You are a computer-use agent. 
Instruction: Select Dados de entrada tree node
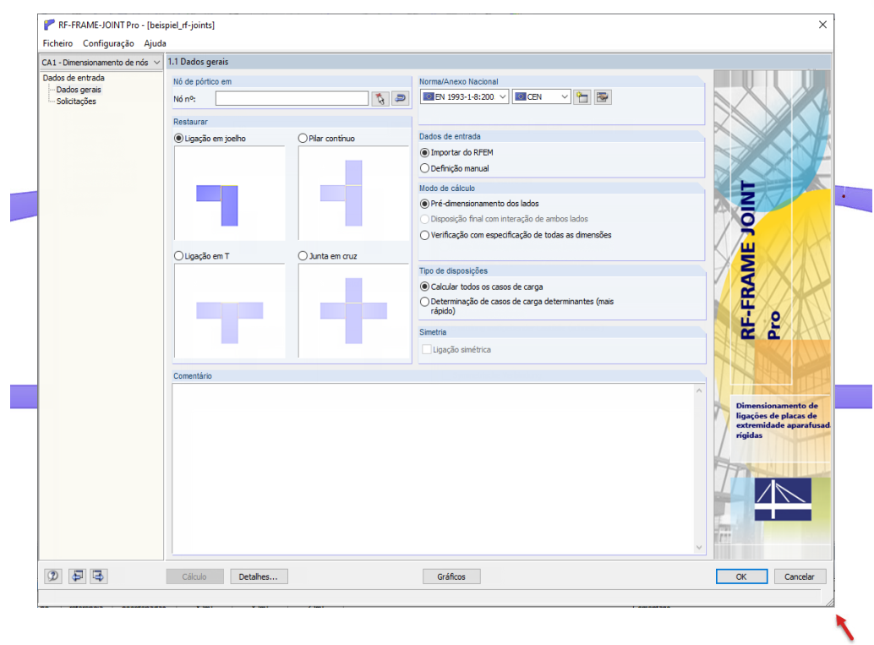pyautogui.click(x=74, y=78)
